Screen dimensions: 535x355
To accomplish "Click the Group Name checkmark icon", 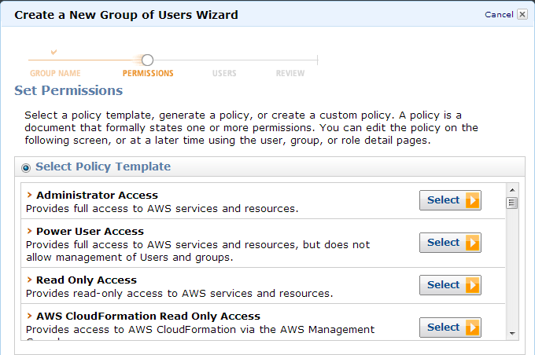I will pos(53,53).
